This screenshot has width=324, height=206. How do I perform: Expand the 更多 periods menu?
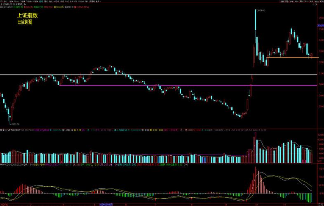point(98,1)
